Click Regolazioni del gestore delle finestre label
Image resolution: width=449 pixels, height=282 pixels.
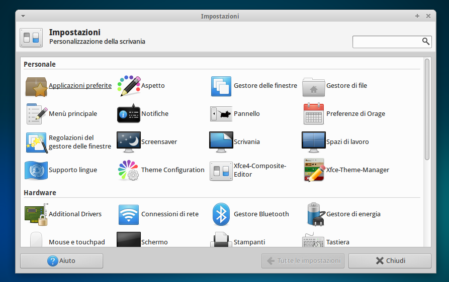click(80, 142)
